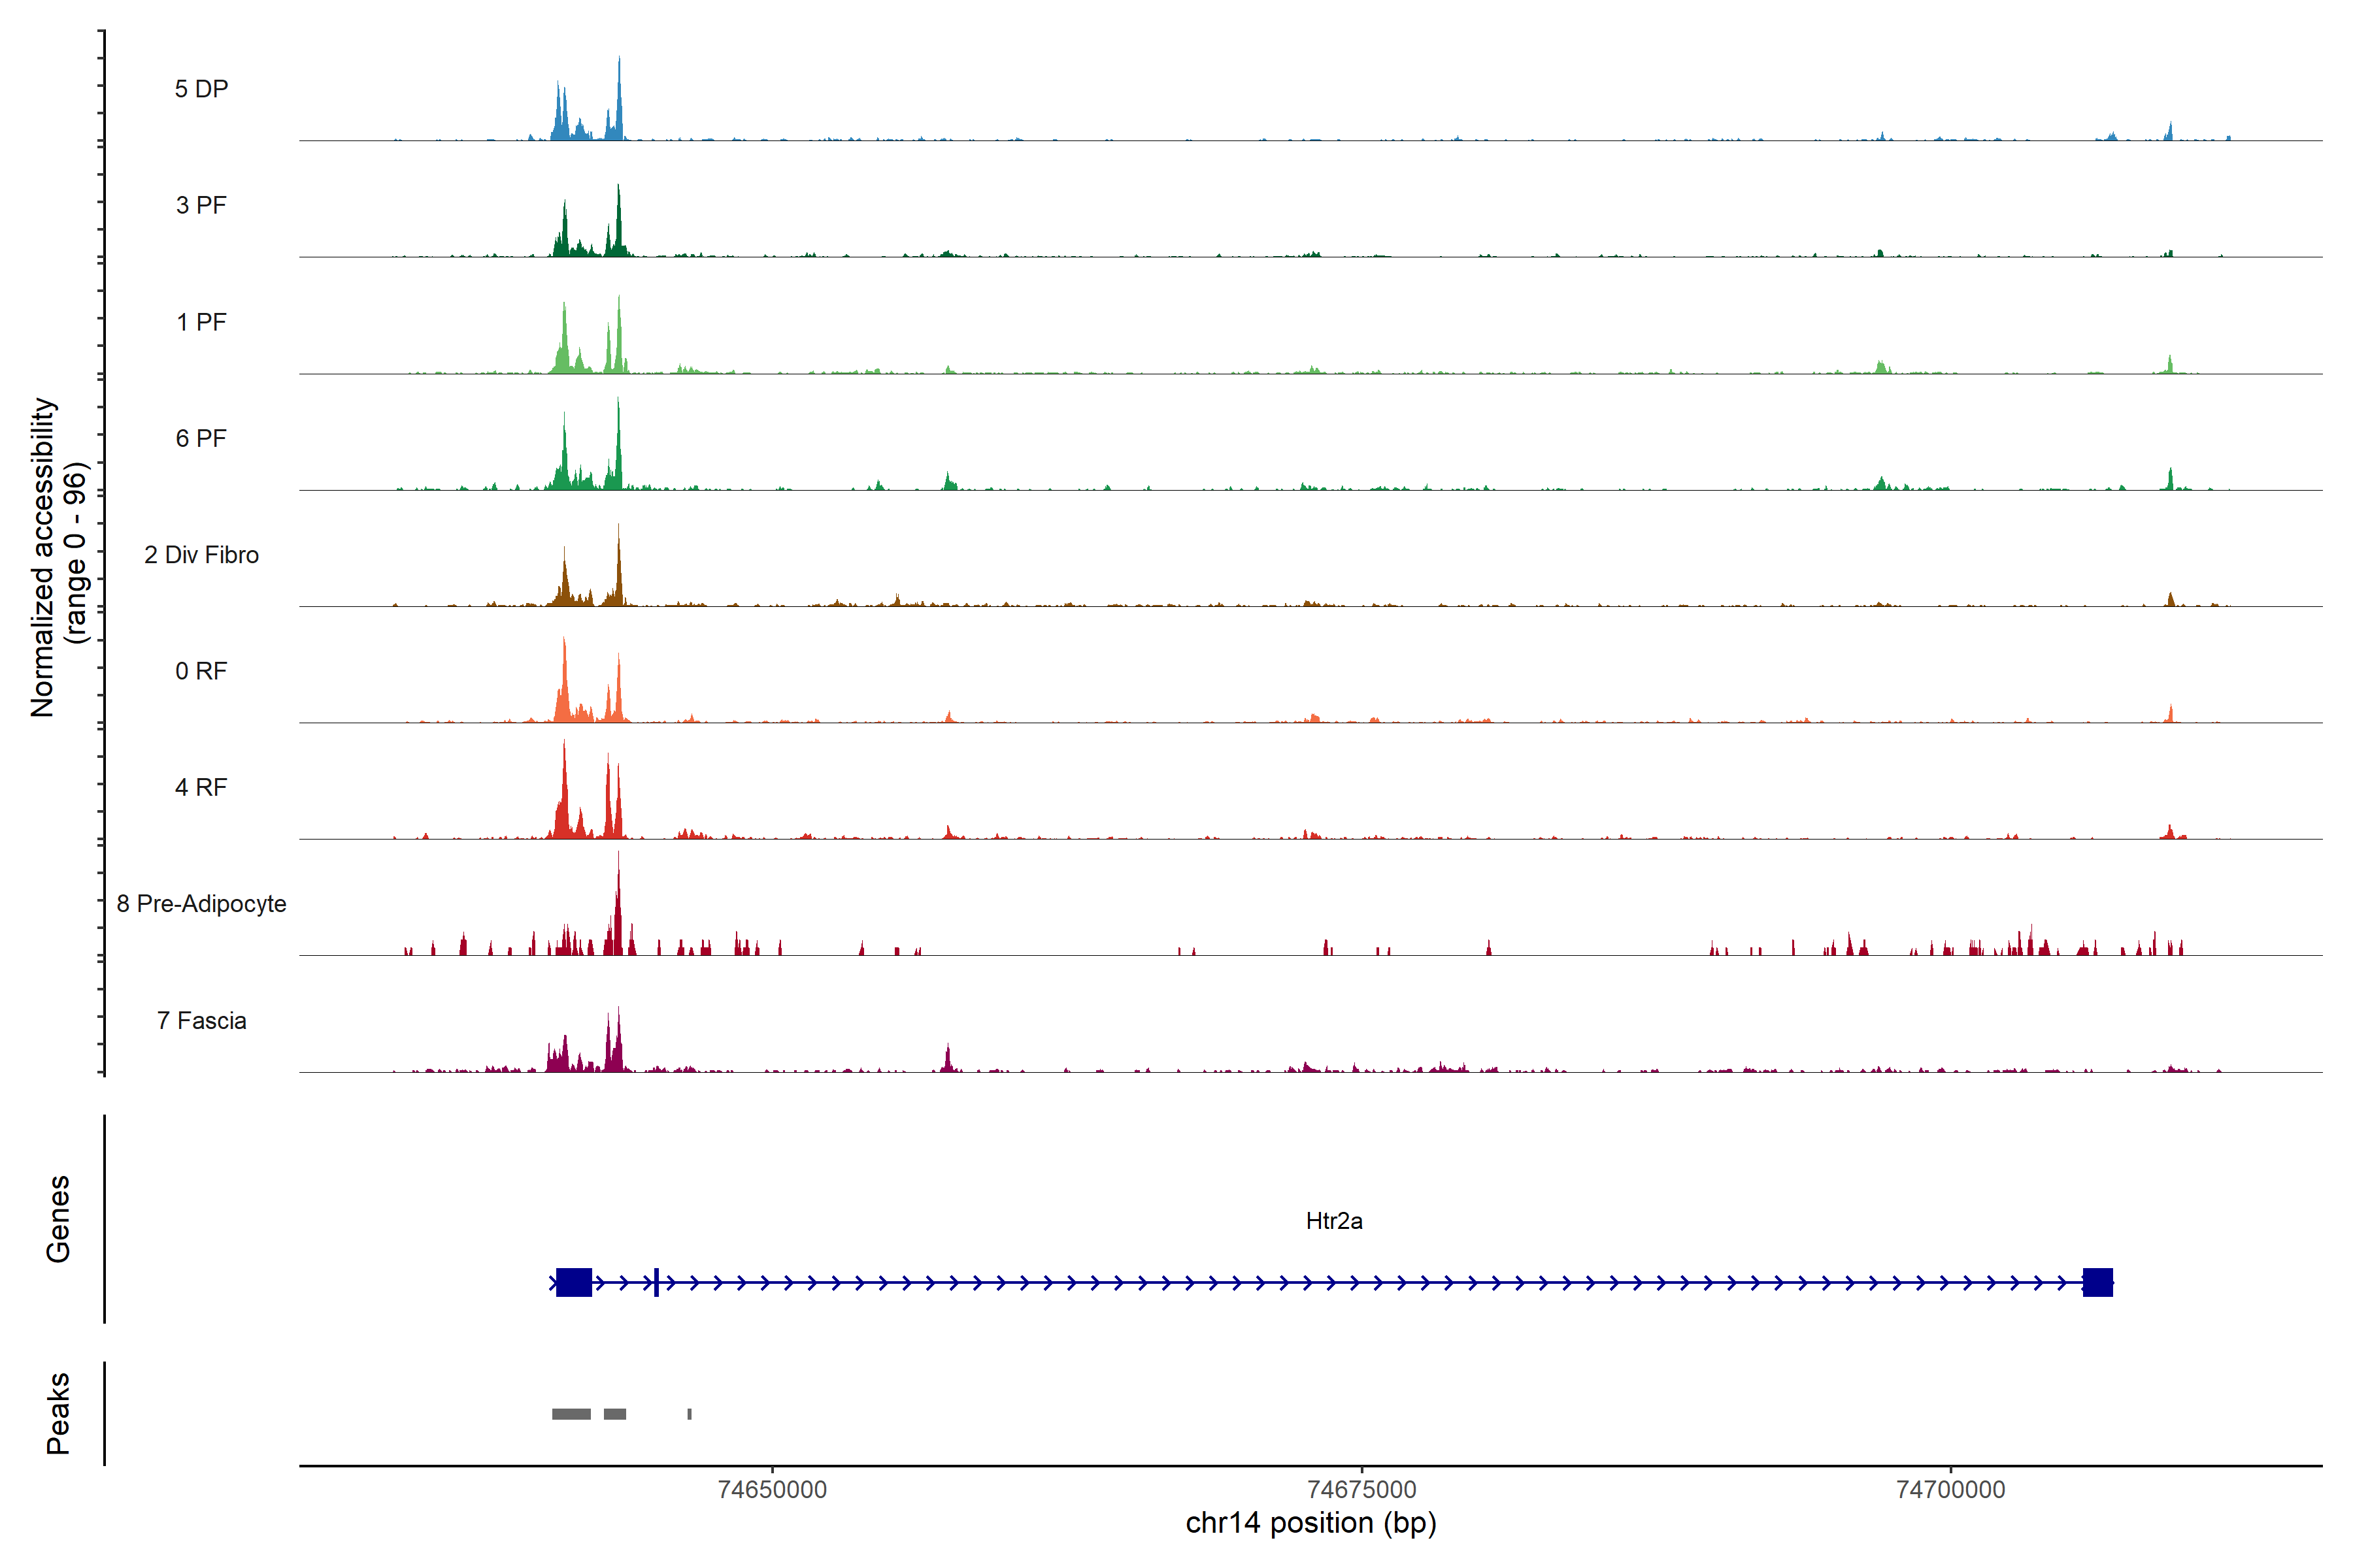The image size is (2353, 1568).
Task: Click the 0 RF track label
Action: (x=201, y=671)
